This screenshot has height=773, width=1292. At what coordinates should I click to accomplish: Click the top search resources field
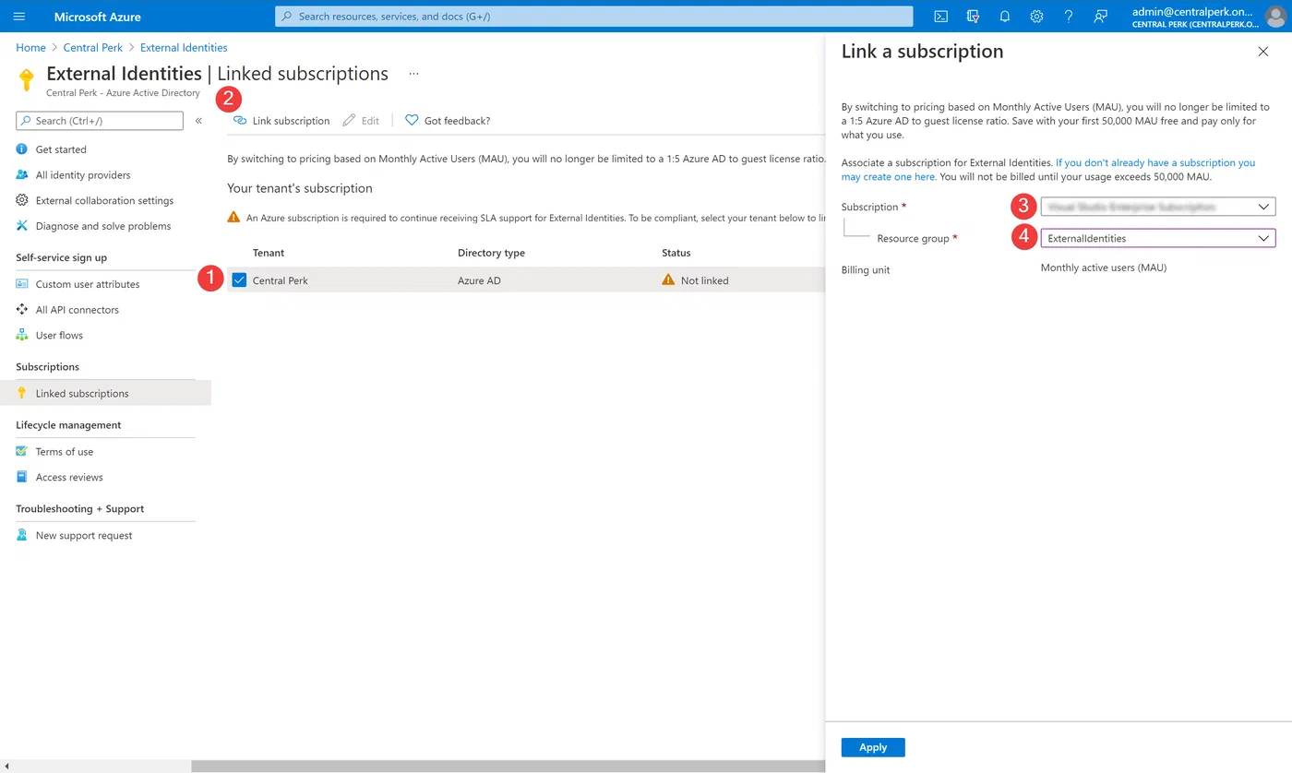coord(593,17)
